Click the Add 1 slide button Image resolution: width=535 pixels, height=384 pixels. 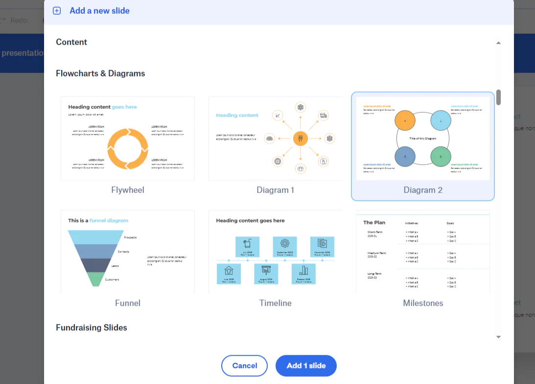pyautogui.click(x=306, y=365)
